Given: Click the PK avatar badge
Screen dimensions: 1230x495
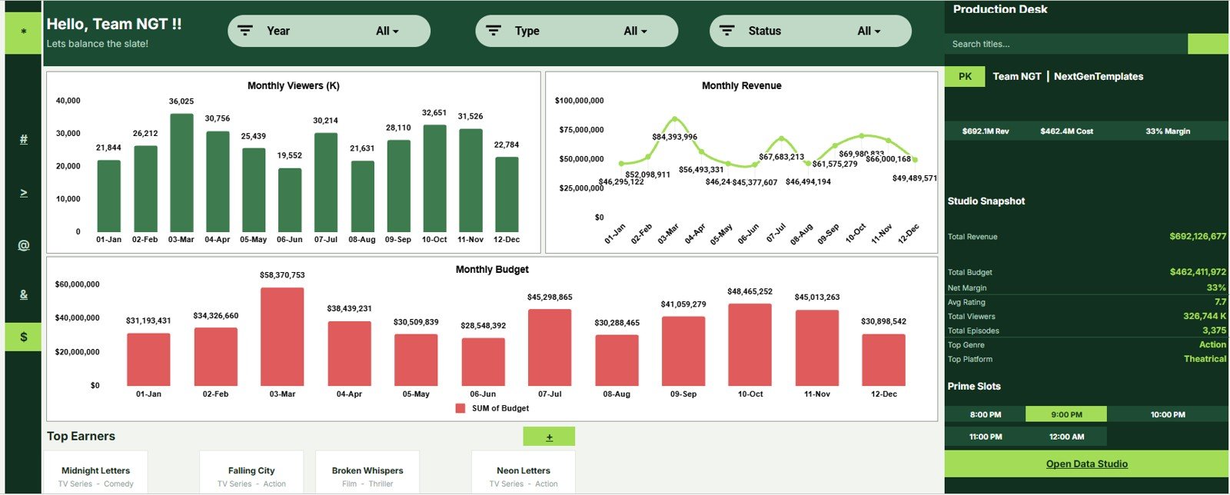Looking at the screenshot, I should pyautogui.click(x=965, y=76).
